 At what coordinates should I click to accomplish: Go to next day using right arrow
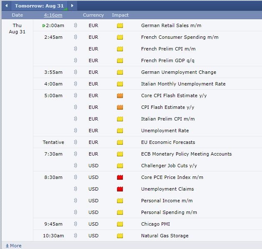tap(72, 6)
